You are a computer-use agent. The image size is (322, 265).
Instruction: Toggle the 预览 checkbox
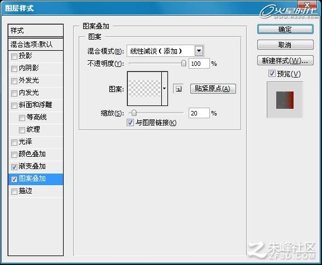coord(272,74)
